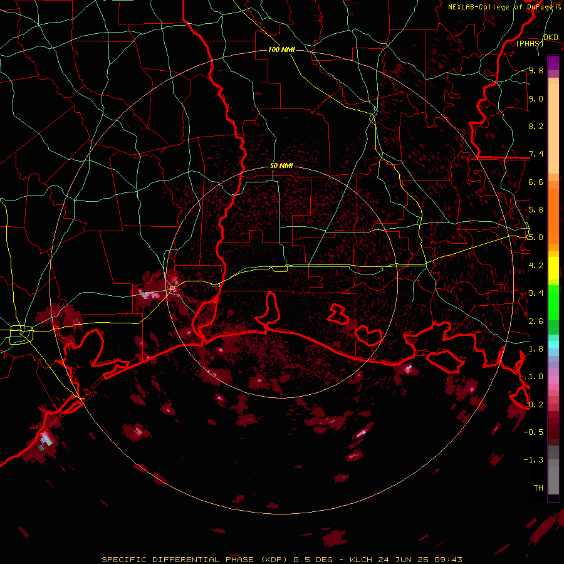
Task: Select the "[PHAS]" legend header
Action: pos(530,43)
